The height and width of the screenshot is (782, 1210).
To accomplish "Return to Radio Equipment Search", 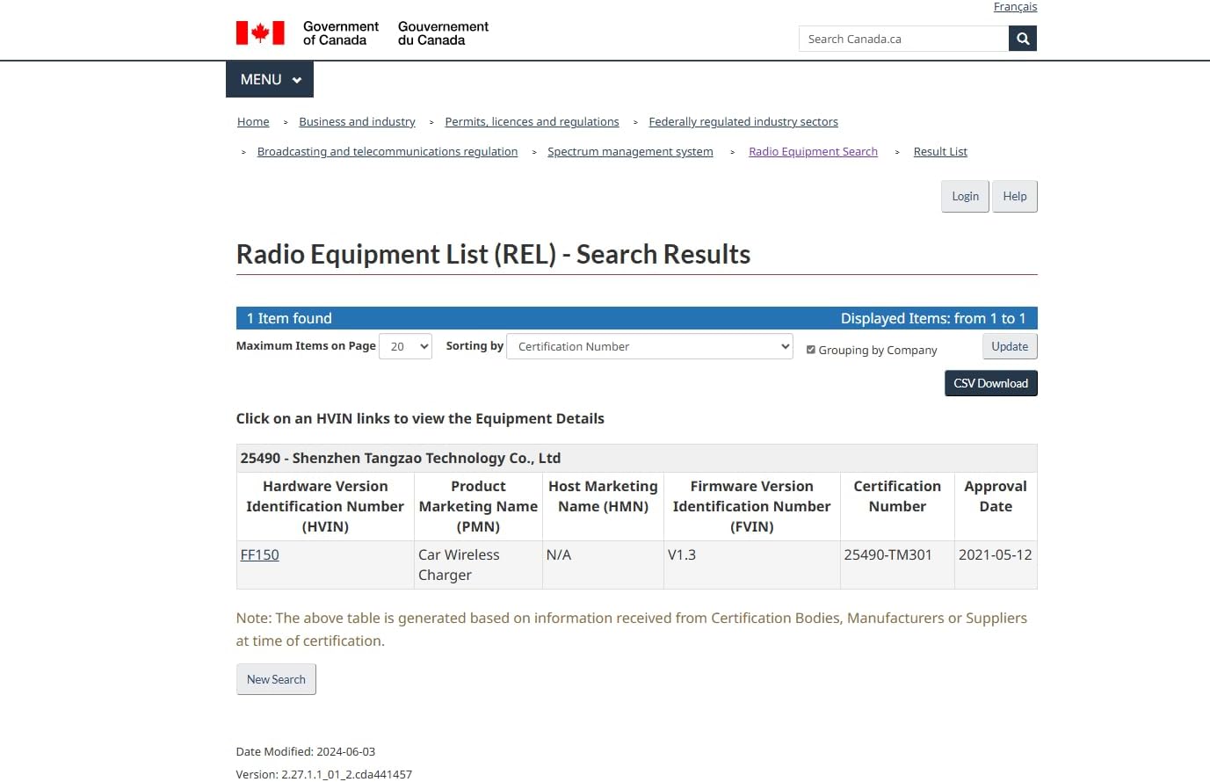I will coord(813,152).
